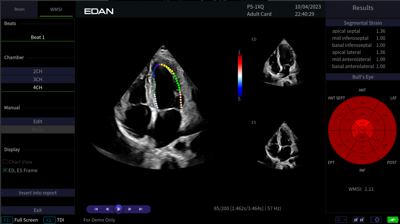Click Insert into report

click(x=38, y=193)
